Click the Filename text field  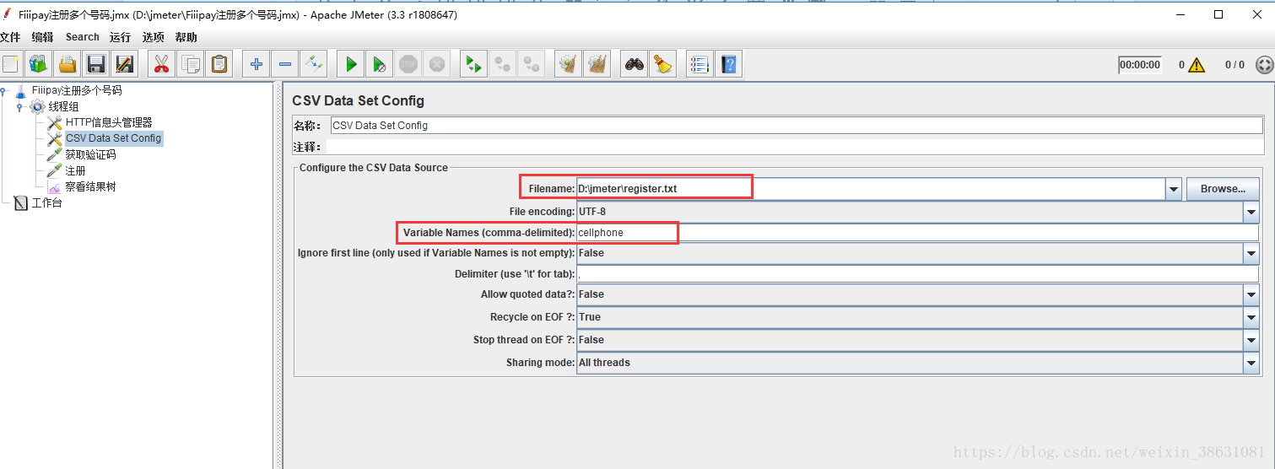[x=871, y=189]
